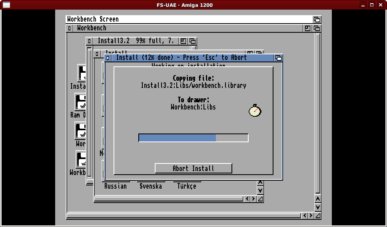Click the Install3.2 window zoom gadget

pyautogui.click(x=183, y=41)
